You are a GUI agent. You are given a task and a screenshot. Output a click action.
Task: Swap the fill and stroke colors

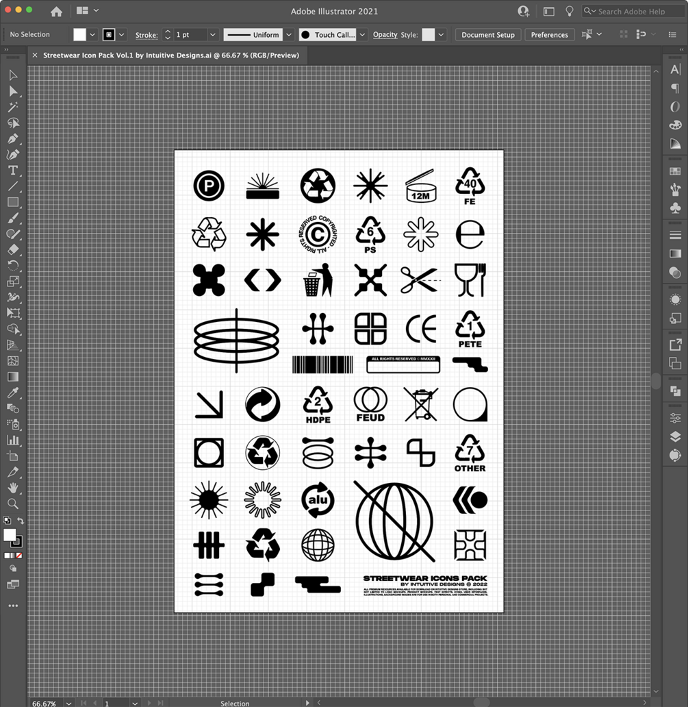tap(21, 521)
